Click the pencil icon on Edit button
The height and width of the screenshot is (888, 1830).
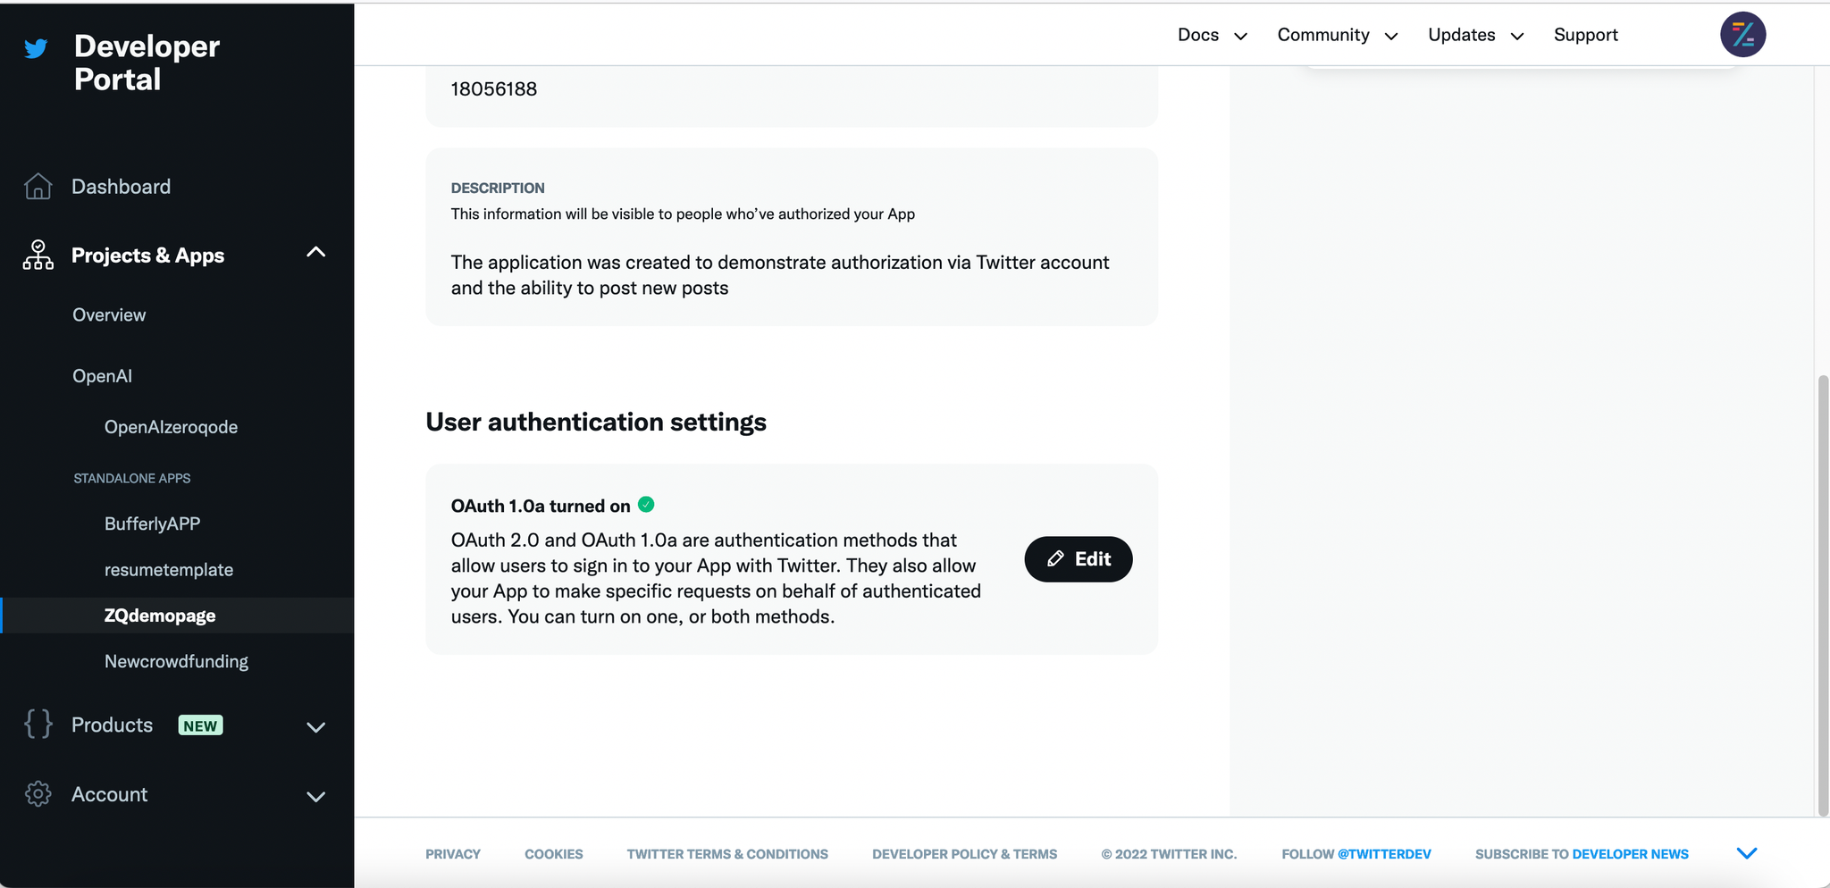[1055, 559]
